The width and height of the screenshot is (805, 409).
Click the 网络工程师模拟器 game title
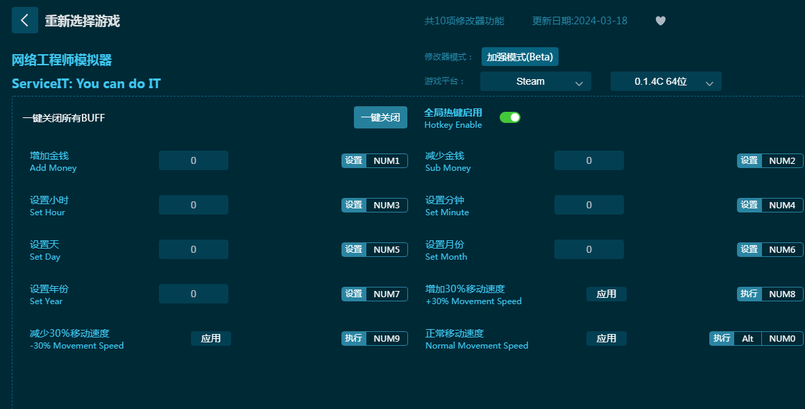62,60
